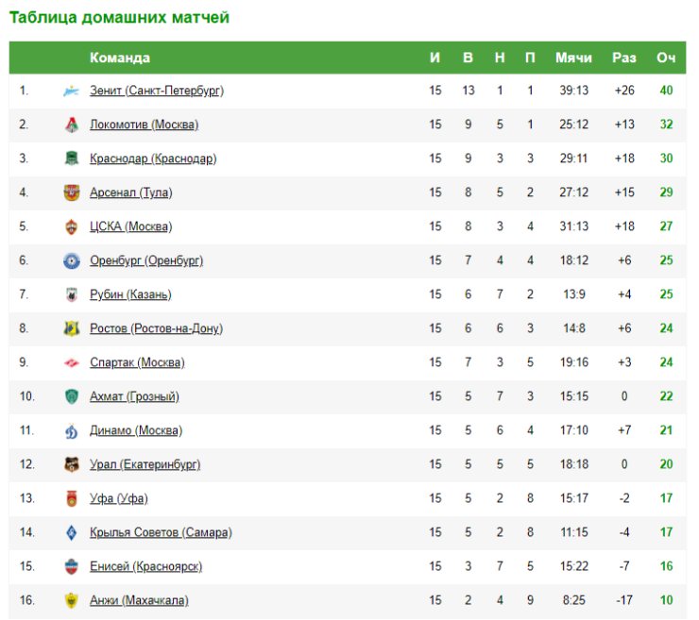Open the Урал (Екатеринбург) team link

(145, 464)
